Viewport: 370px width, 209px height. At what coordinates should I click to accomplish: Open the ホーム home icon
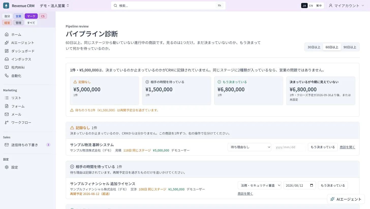pyautogui.click(x=7, y=34)
